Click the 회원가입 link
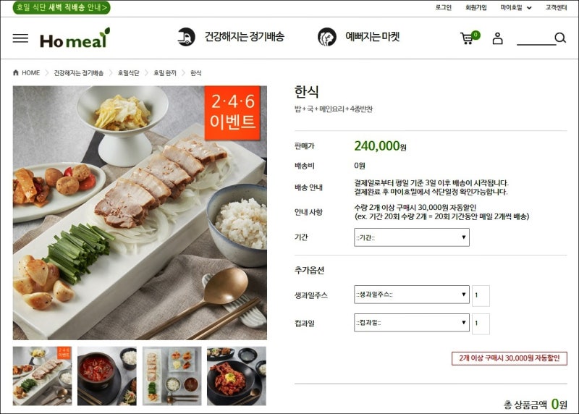The image size is (579, 414). coord(476,7)
